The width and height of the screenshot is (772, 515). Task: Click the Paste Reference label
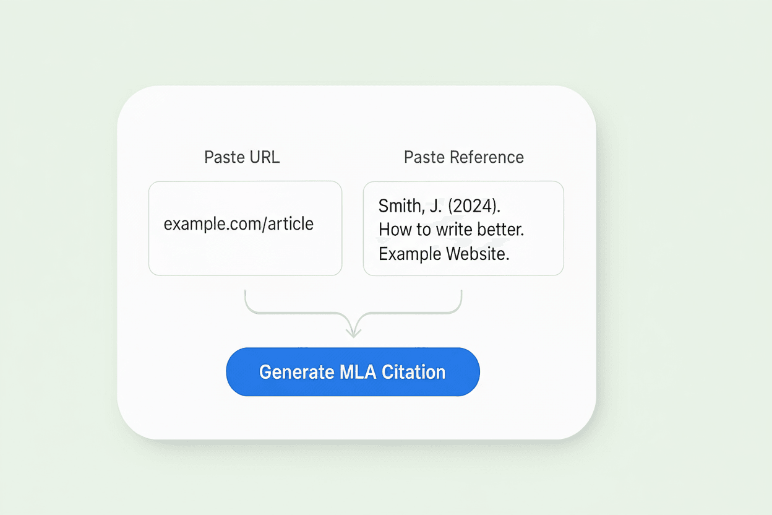(x=463, y=157)
